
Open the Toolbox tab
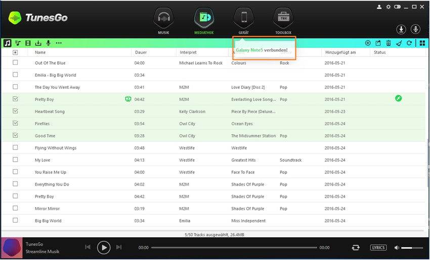click(283, 21)
